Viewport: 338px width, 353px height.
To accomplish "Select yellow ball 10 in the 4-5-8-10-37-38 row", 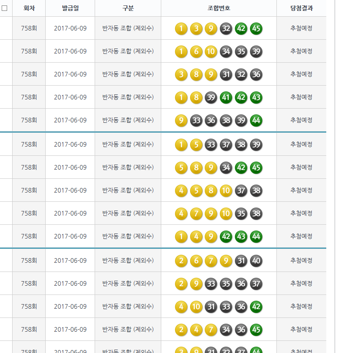I will 226,190.
